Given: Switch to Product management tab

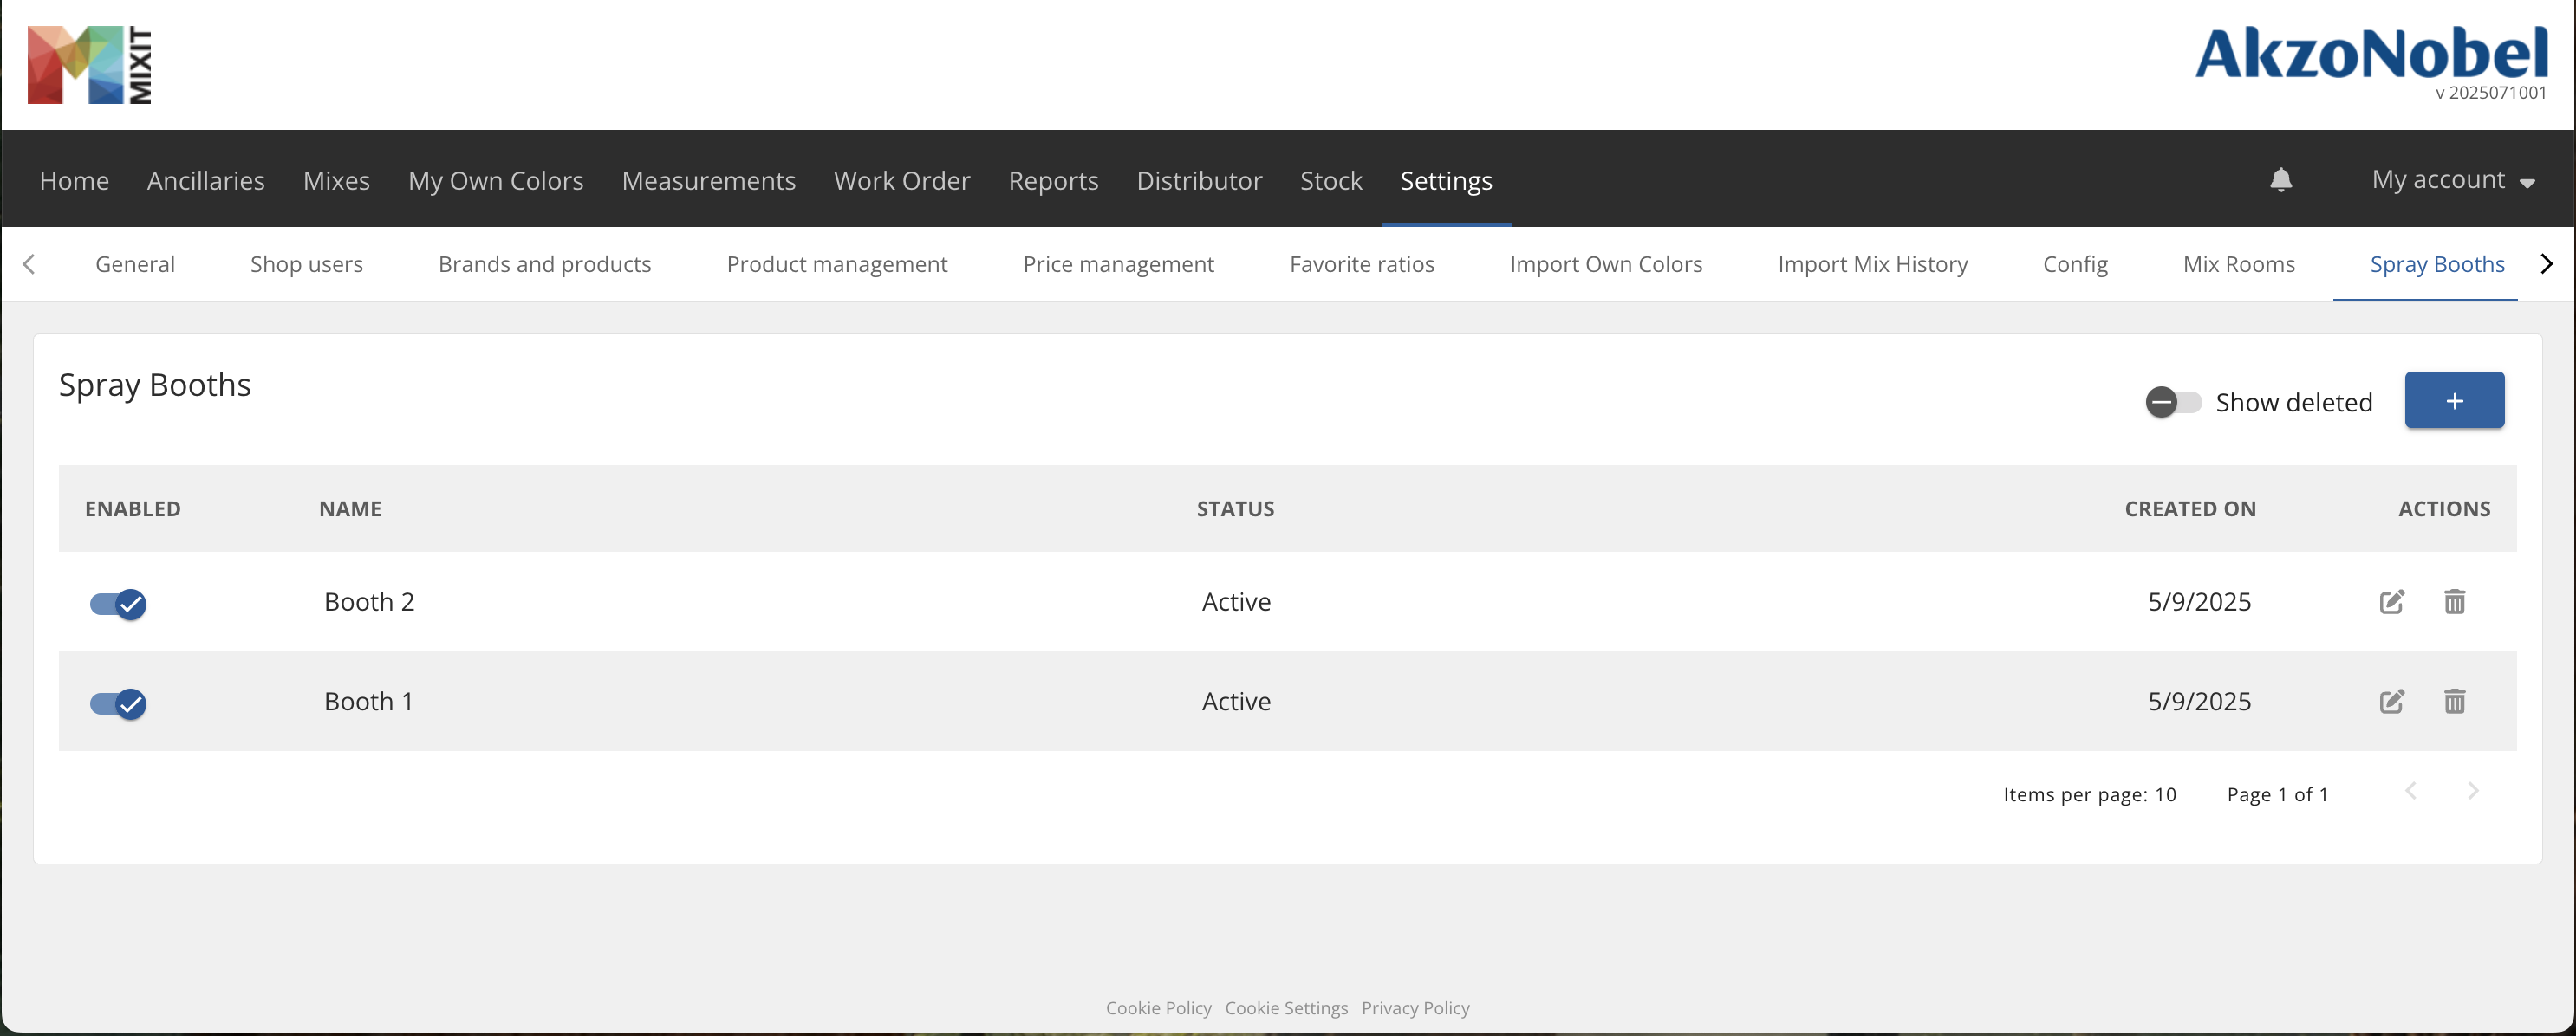Looking at the screenshot, I should [837, 263].
